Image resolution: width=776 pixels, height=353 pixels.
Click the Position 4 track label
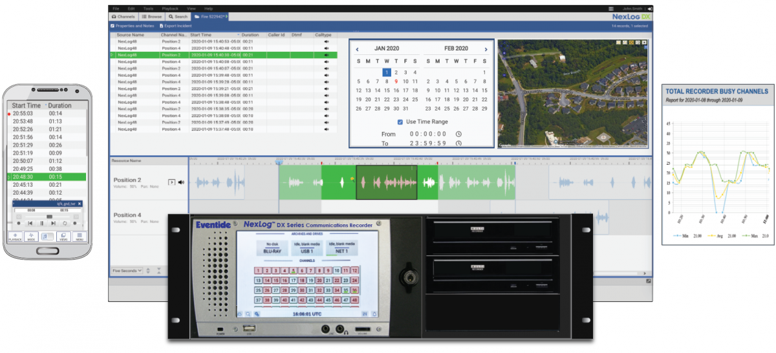click(126, 215)
